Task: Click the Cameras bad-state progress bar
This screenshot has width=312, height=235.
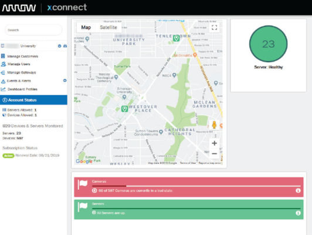Action: pos(196,186)
